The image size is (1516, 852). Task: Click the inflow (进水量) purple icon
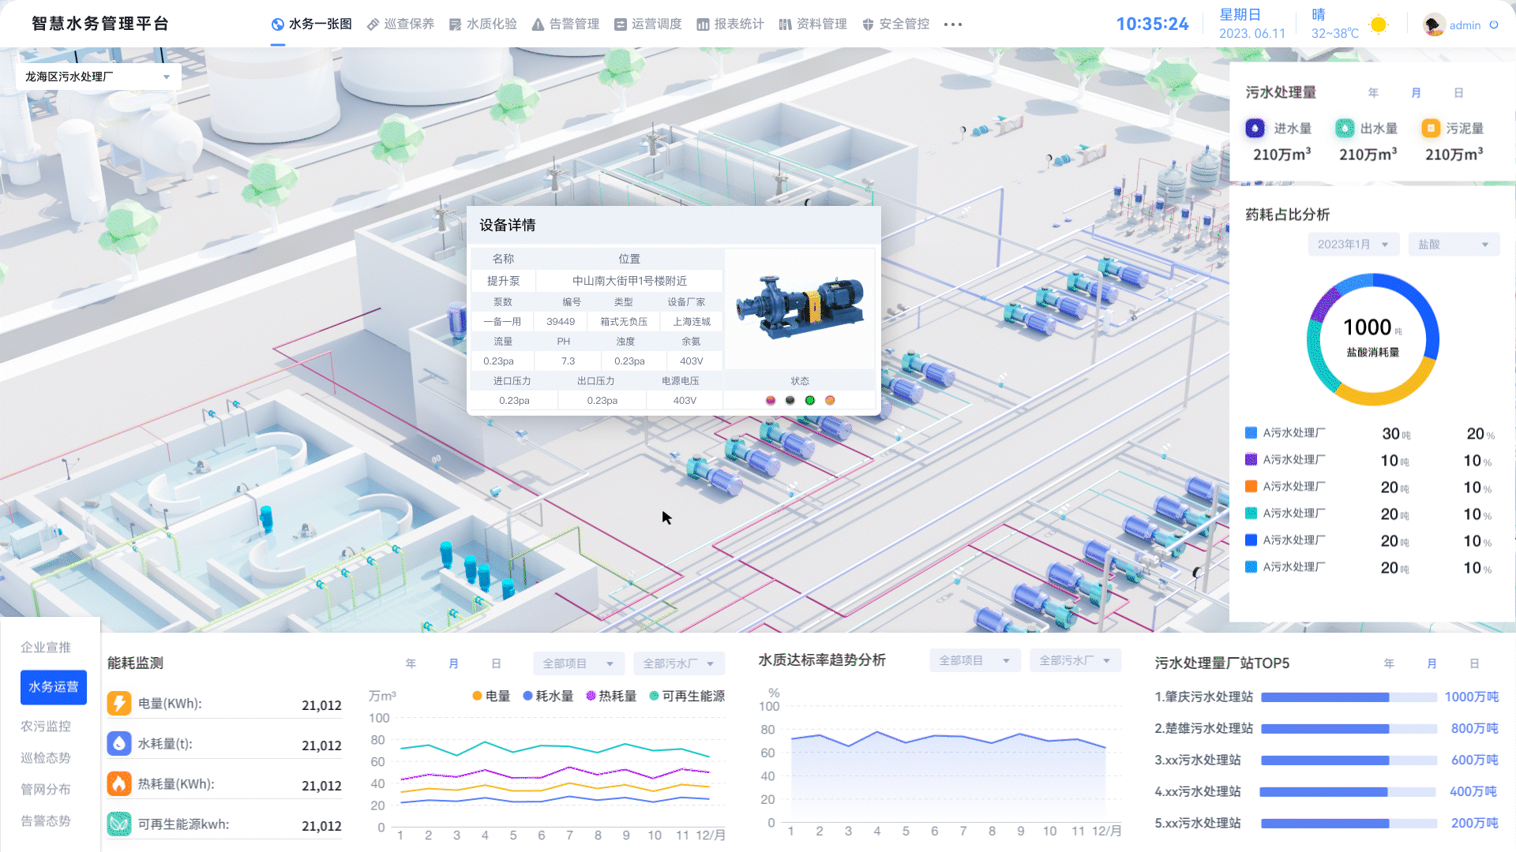point(1255,128)
